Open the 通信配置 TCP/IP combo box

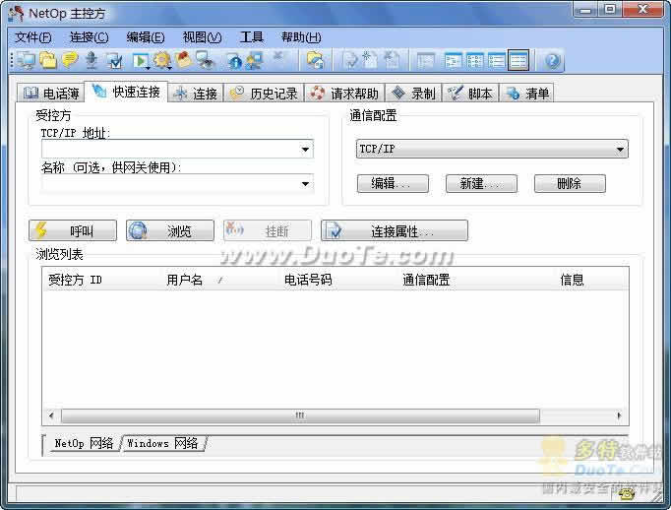pyautogui.click(x=492, y=149)
